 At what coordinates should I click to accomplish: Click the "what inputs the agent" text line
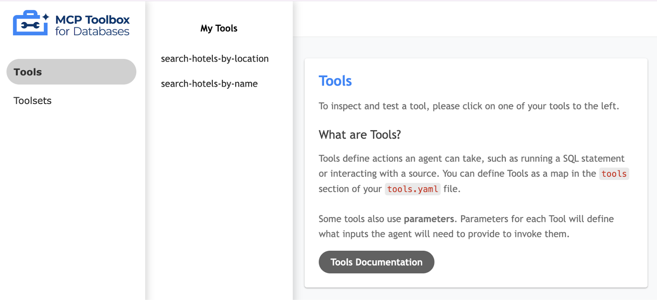(x=443, y=234)
